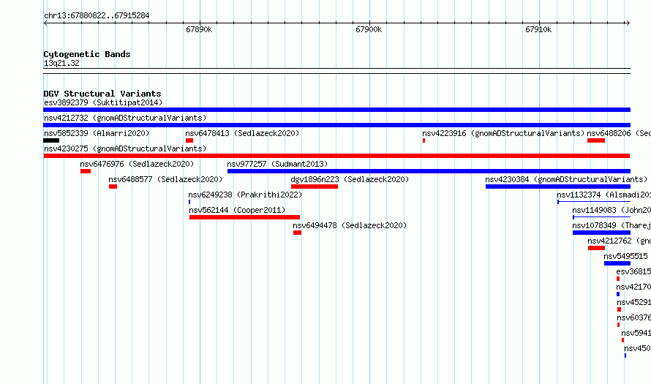Screen dimensions: 651x384
Task: Click the long red bar under nsv4230275
Action: coord(336,156)
